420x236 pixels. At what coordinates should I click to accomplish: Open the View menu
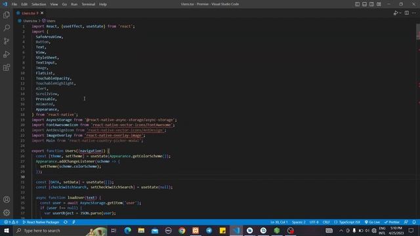point(54,5)
